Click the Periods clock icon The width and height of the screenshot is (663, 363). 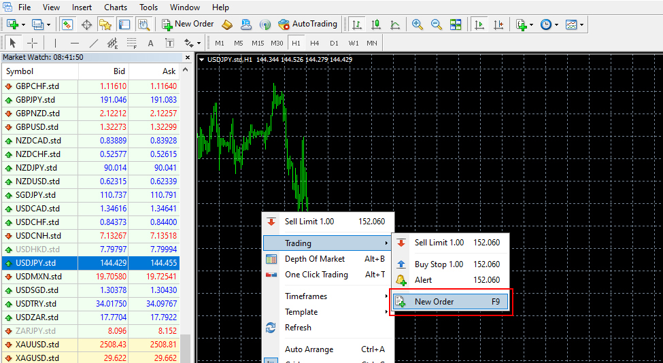tap(546, 24)
